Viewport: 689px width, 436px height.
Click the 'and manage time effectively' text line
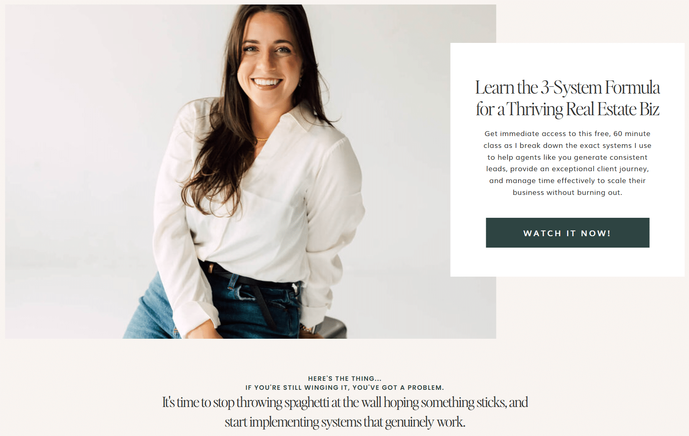(x=567, y=181)
